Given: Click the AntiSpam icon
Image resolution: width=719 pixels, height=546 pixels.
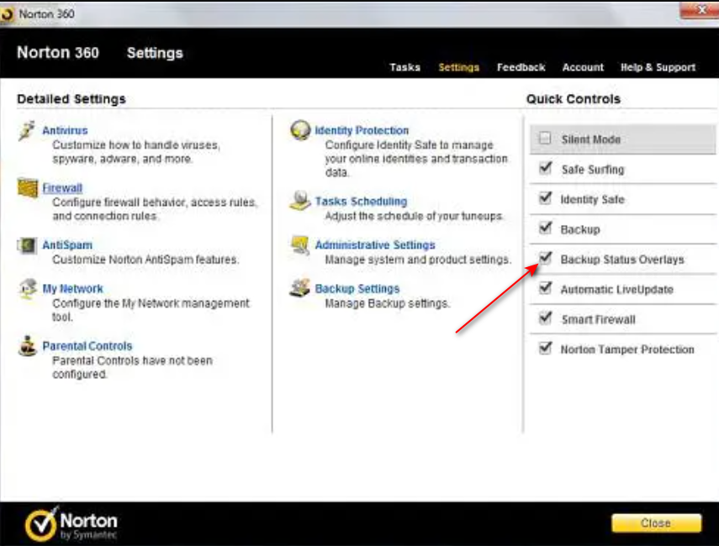Looking at the screenshot, I should tap(27, 245).
